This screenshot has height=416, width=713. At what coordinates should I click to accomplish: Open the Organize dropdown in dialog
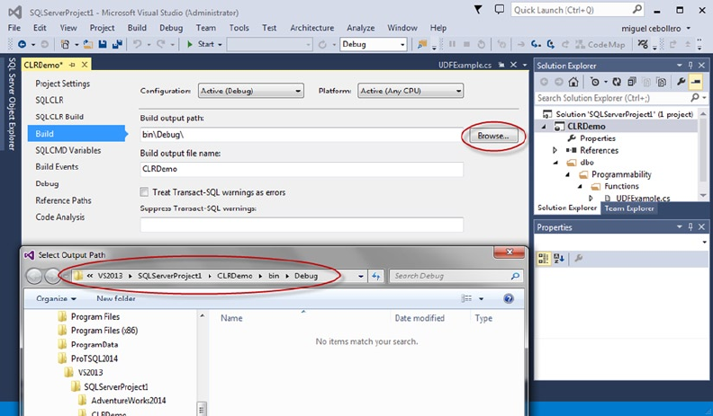57,298
